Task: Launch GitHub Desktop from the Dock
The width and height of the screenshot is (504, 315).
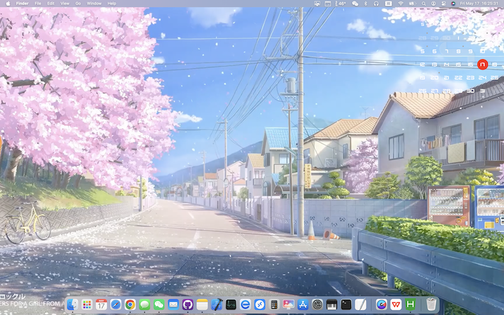Action: click(x=188, y=304)
